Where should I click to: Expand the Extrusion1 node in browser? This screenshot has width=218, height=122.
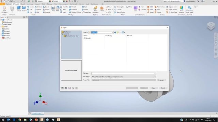1,31
